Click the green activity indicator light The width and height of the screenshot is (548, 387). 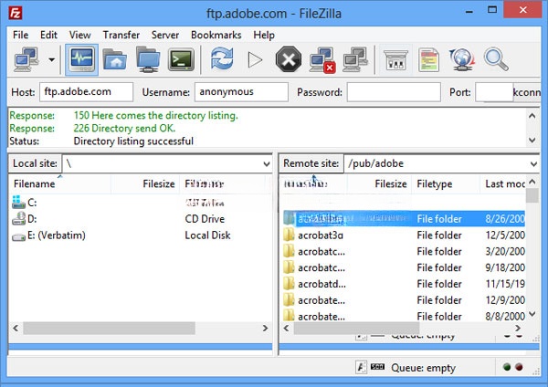pos(507,367)
